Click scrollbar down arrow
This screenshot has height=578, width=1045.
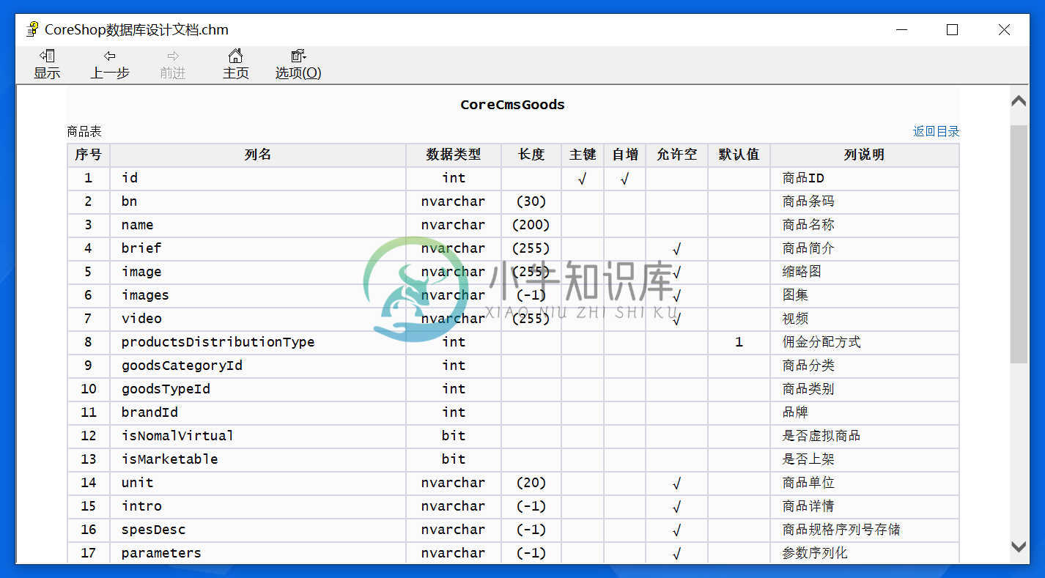tap(1019, 546)
